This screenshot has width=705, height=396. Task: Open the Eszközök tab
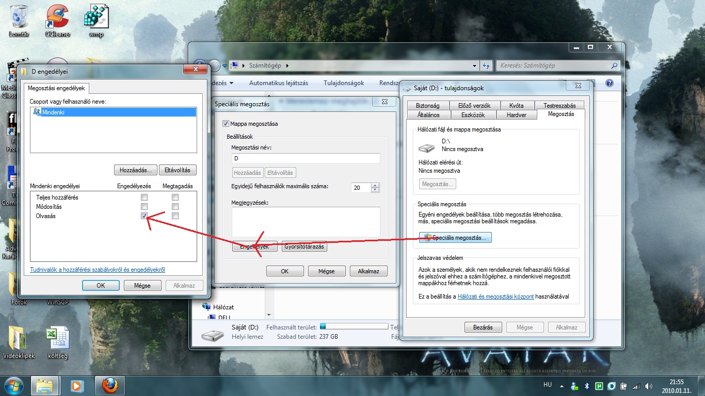pyautogui.click(x=474, y=115)
